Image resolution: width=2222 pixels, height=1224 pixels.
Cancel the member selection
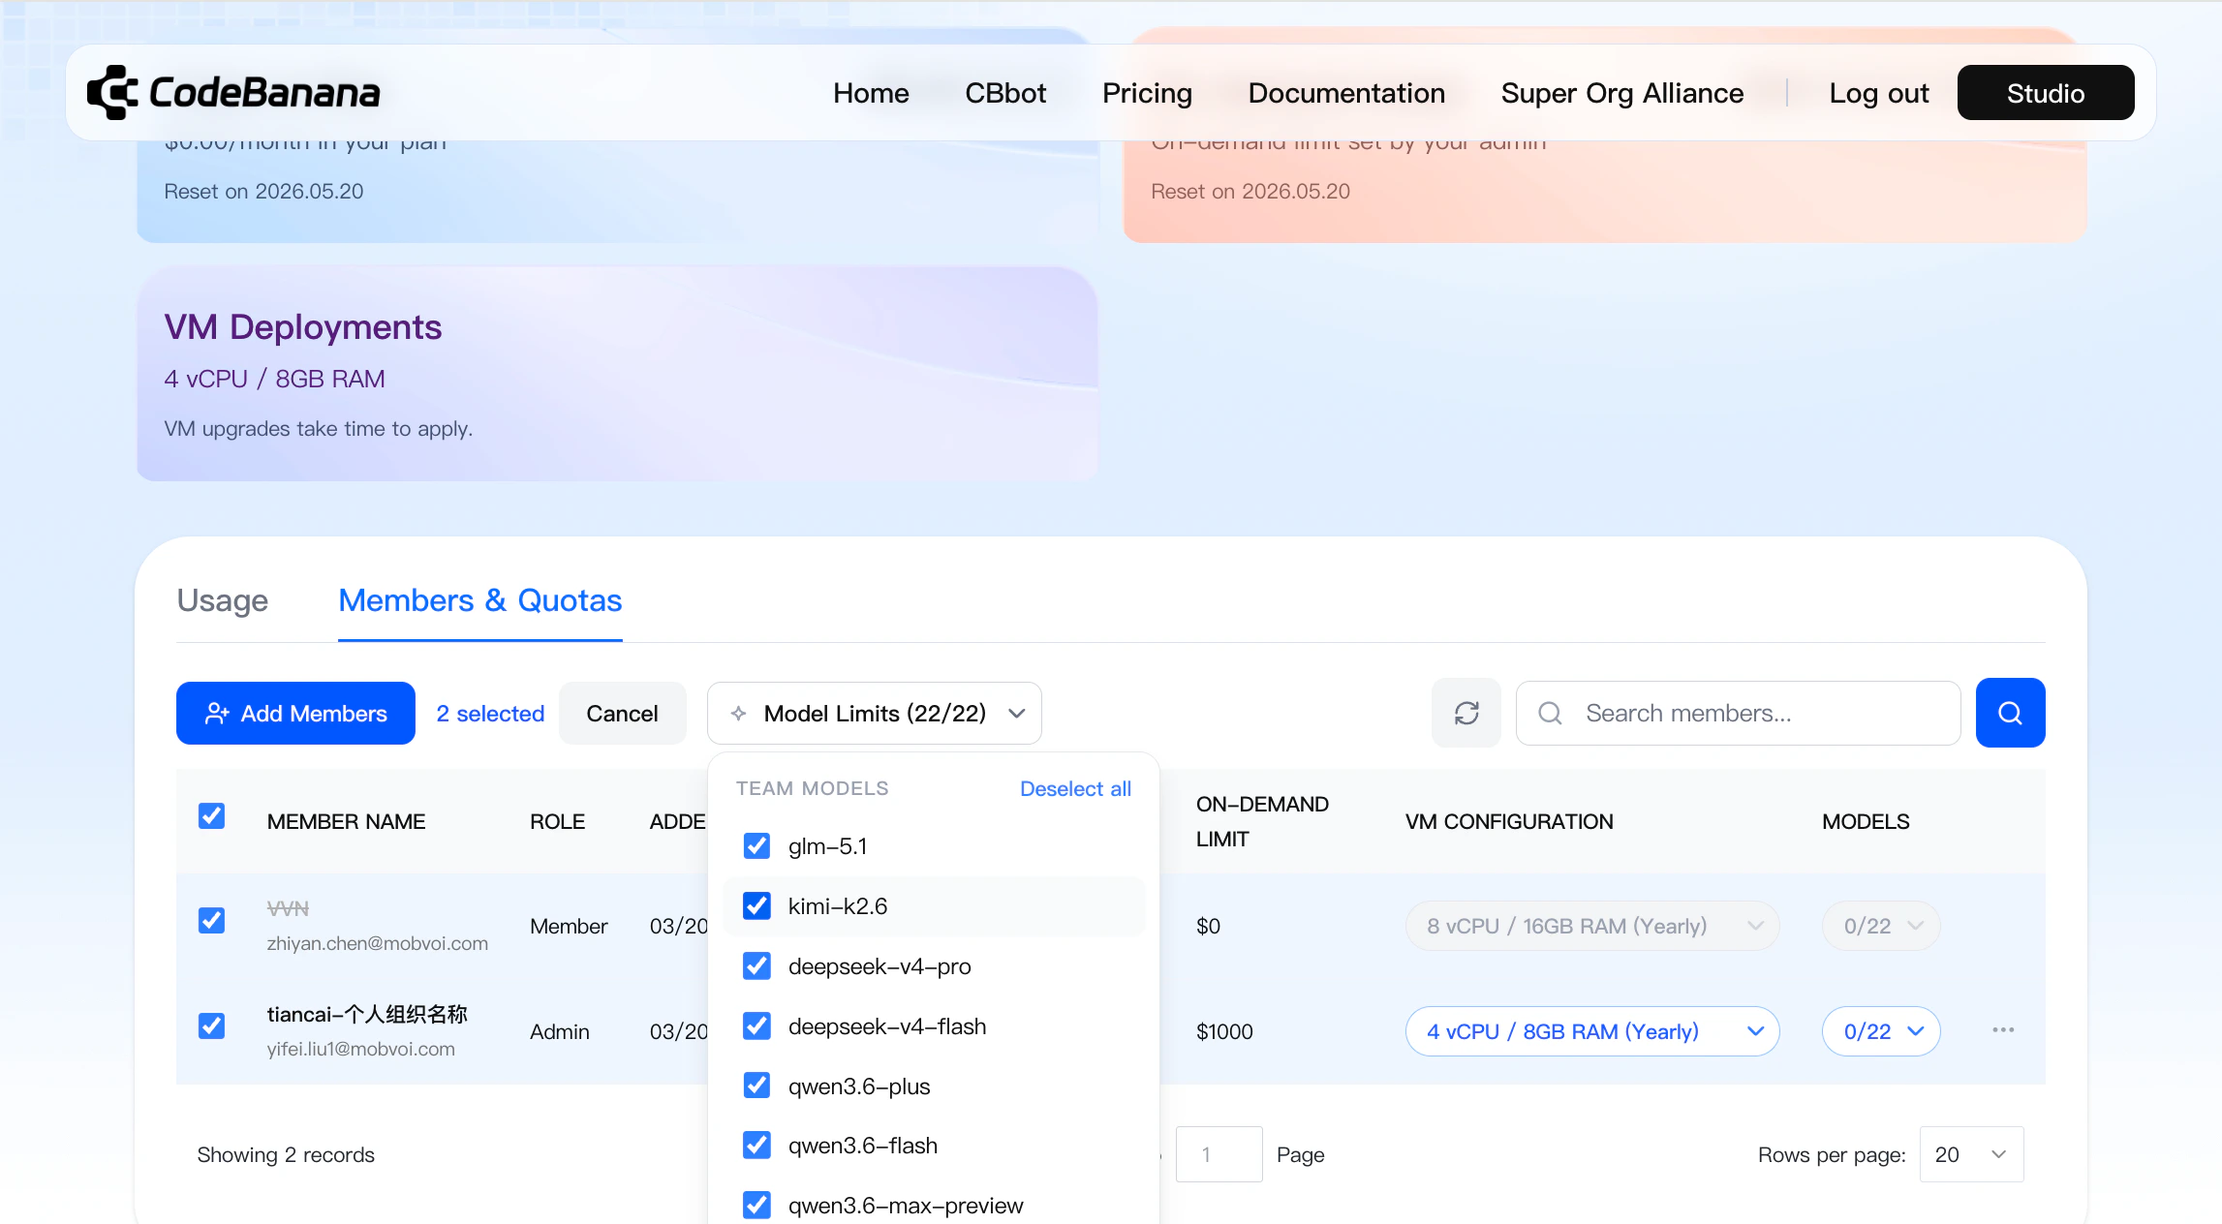[622, 714]
